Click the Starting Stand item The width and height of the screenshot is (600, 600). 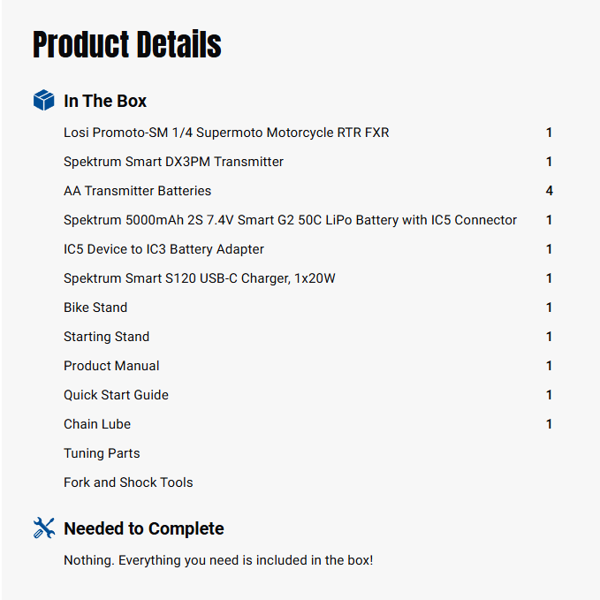coord(106,337)
